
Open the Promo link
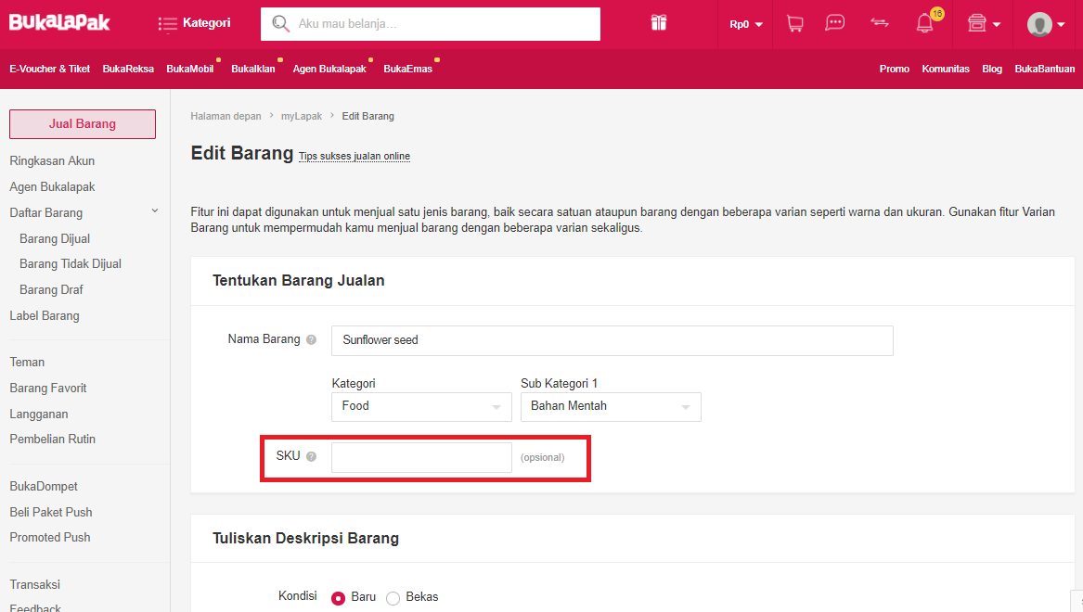[x=895, y=69]
